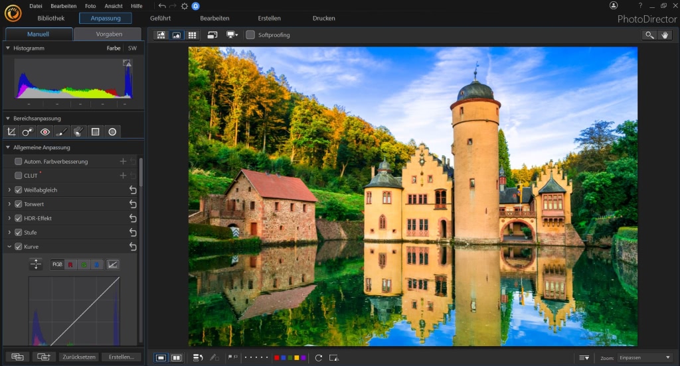Activate the hand pan tool
680x366 pixels.
tap(665, 35)
